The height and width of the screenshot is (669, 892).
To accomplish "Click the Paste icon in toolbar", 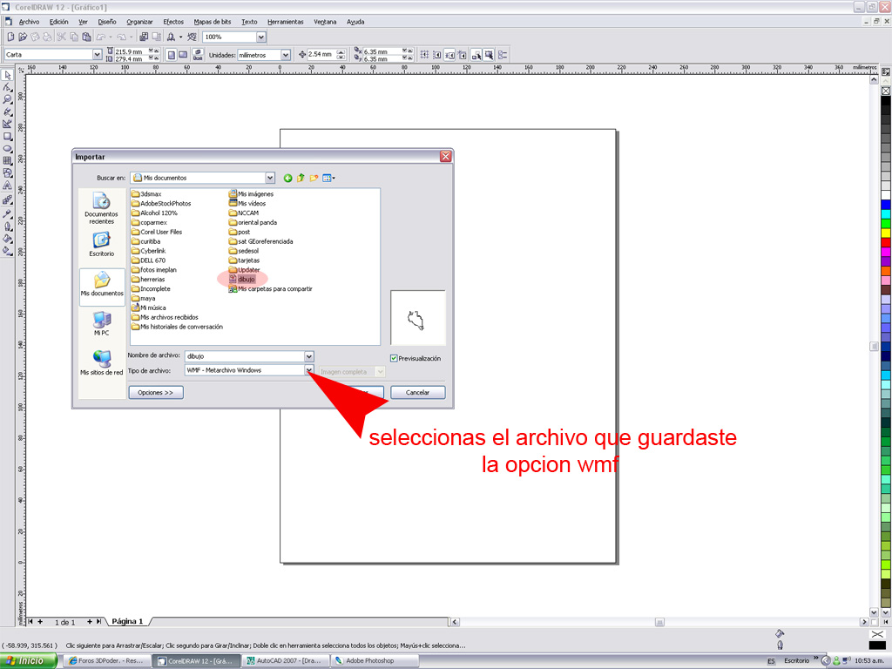I will coord(86,37).
